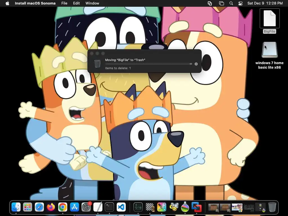
Task: Launch TextEdit from the Dock
Action: [x=98, y=207]
